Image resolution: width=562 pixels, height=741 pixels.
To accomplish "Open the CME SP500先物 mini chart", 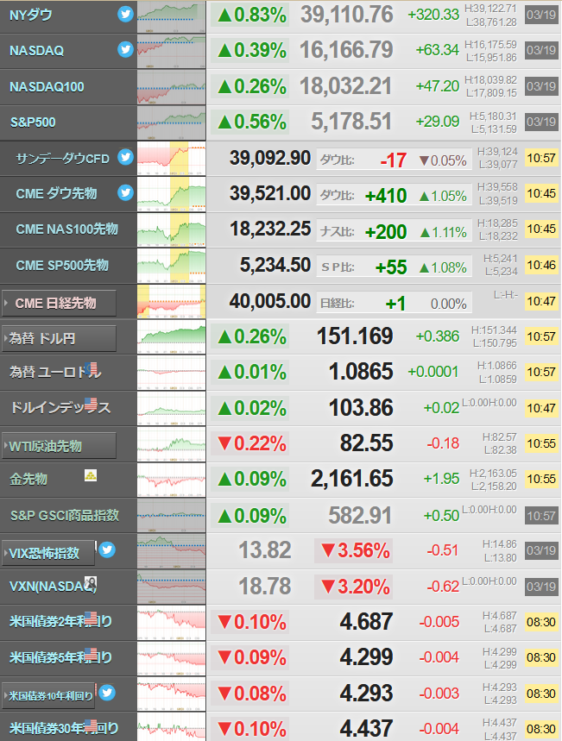I will point(171,266).
